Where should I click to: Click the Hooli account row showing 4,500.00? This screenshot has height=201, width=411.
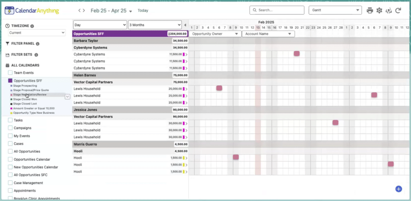130,151
